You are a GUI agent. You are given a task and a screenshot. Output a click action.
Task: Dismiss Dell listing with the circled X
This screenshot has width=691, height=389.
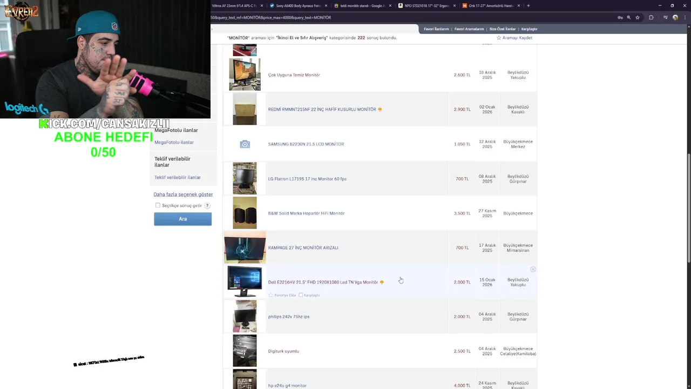pyautogui.click(x=533, y=269)
